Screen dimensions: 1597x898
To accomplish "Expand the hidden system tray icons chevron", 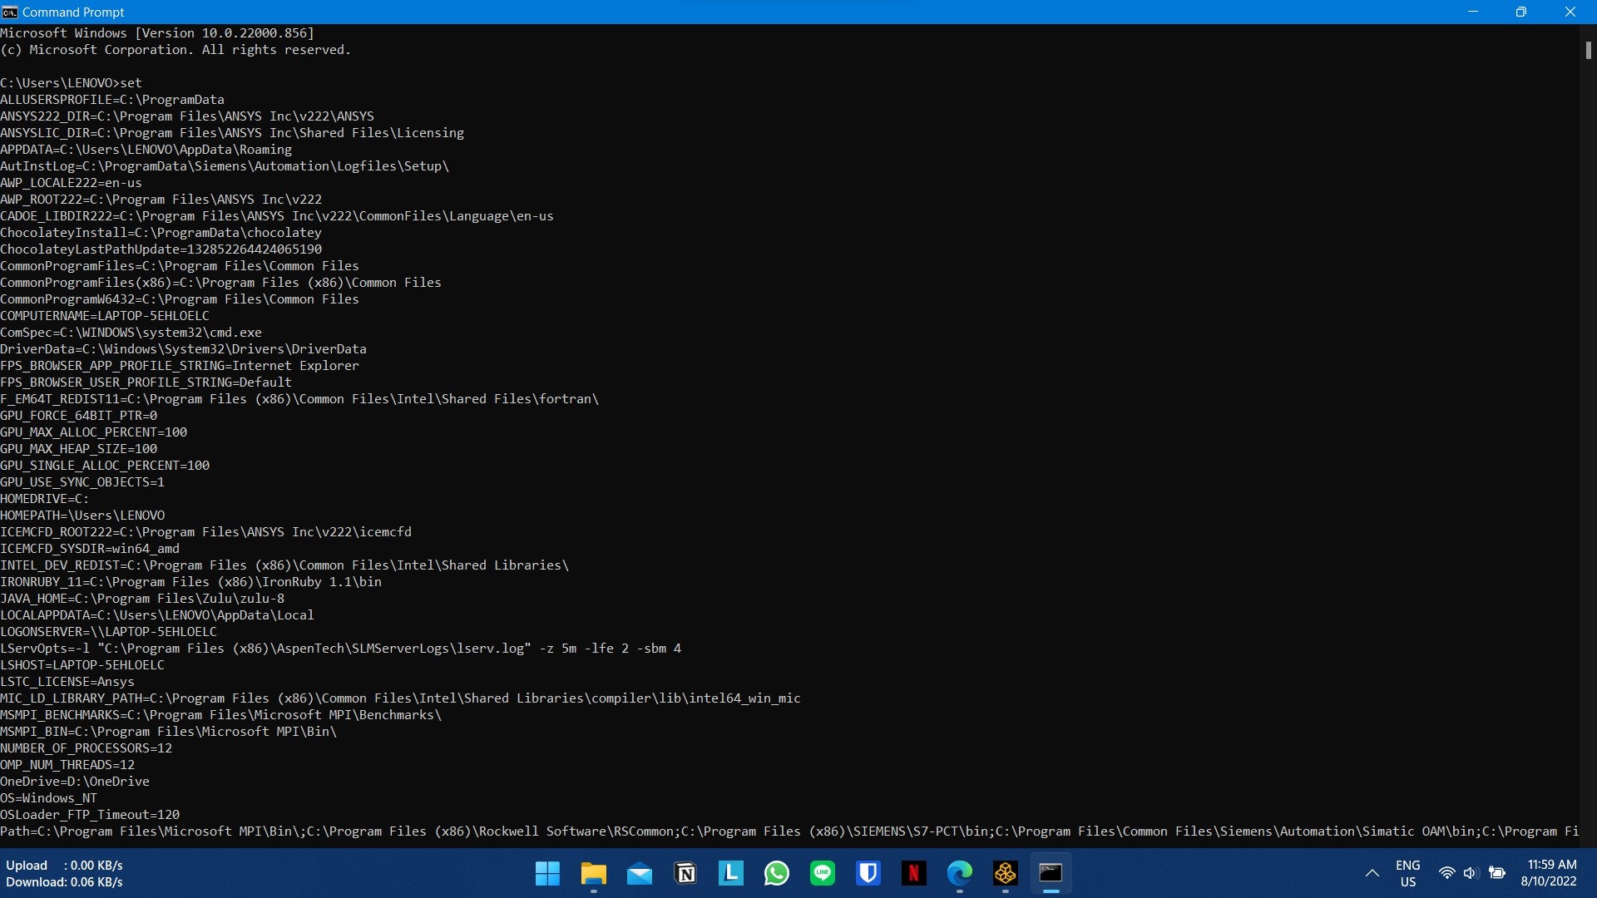I will click(1372, 873).
